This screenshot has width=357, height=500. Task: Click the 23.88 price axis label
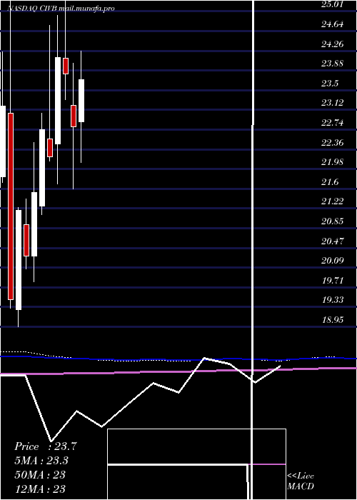(333, 64)
